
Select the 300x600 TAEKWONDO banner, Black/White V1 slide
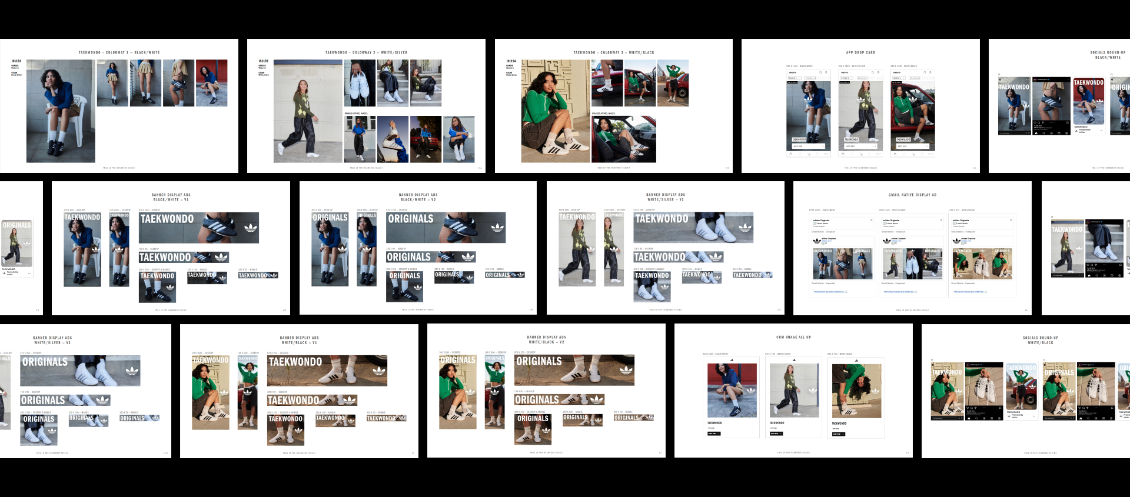[82, 249]
